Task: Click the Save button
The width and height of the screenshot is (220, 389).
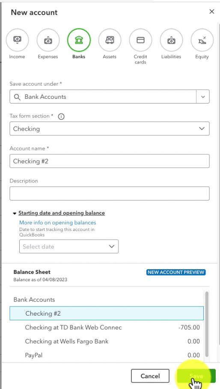Action: (196, 376)
